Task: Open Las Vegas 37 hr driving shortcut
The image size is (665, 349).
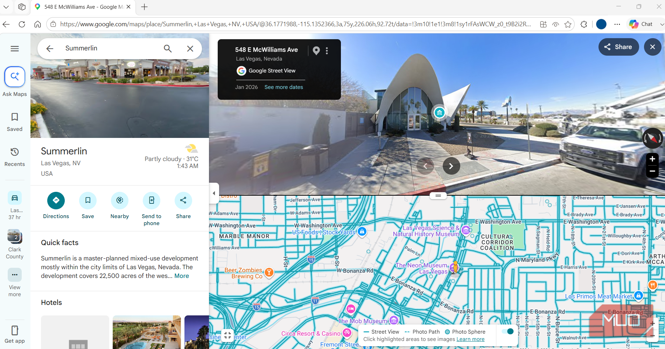Action: pos(15,205)
